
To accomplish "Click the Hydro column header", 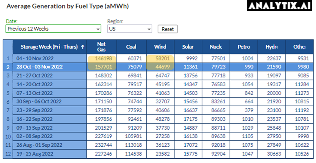I will [271, 47].
